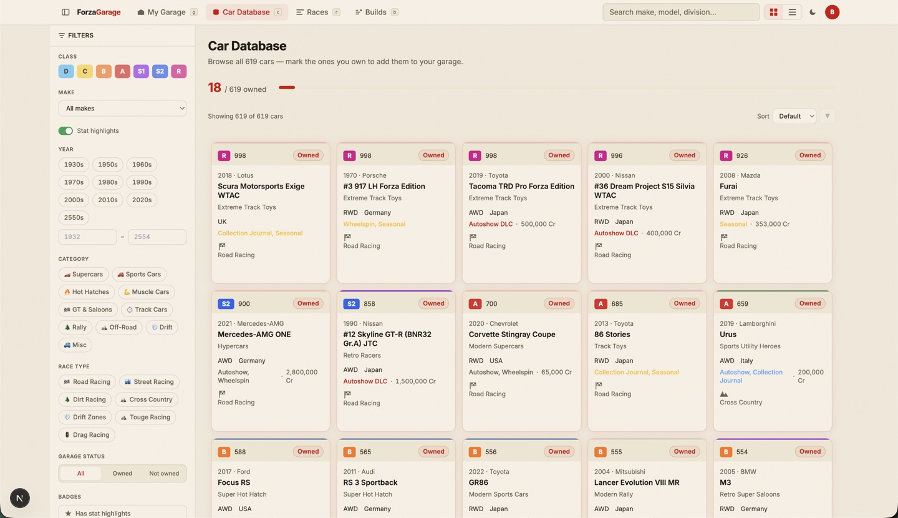
Task: Filter by Drift category
Action: (162, 327)
